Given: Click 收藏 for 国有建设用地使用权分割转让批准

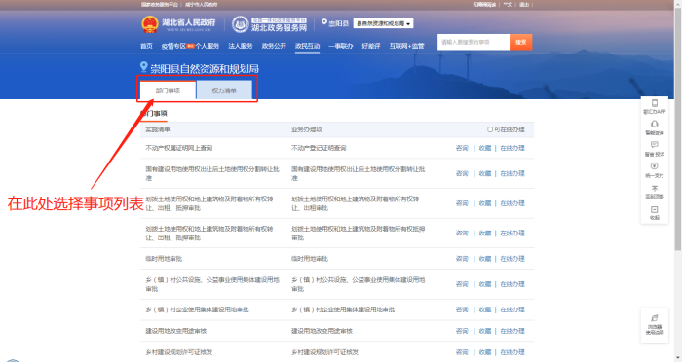Looking at the screenshot, I should pyautogui.click(x=485, y=173).
